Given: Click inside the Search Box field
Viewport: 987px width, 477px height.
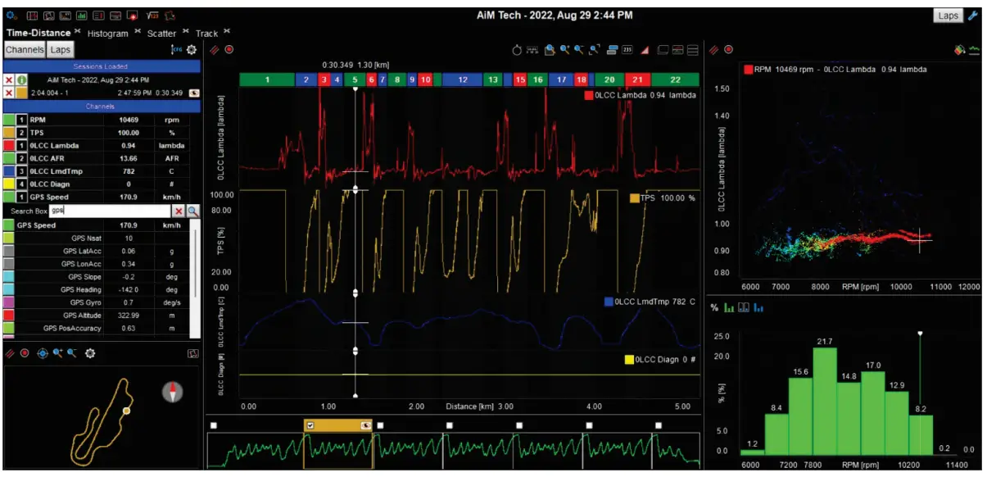Looking at the screenshot, I should click(110, 211).
